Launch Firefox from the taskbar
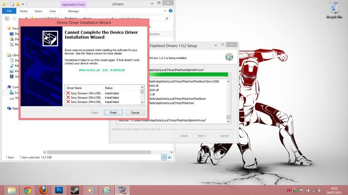The image size is (348, 195). pyautogui.click(x=43, y=190)
